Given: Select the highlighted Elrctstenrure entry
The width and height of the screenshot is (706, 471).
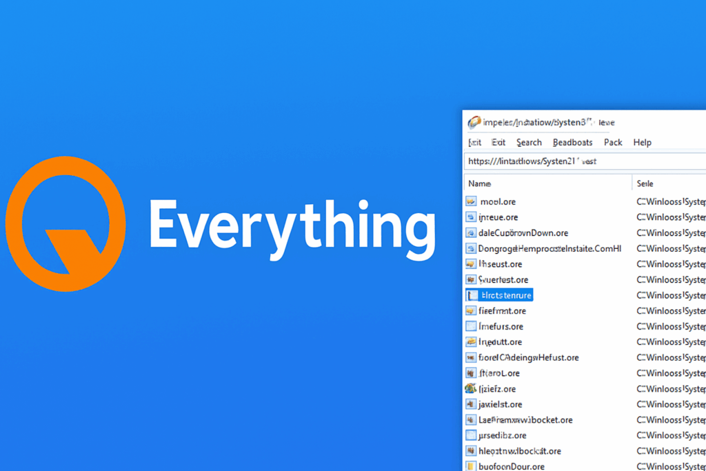Looking at the screenshot, I should coord(505,294).
